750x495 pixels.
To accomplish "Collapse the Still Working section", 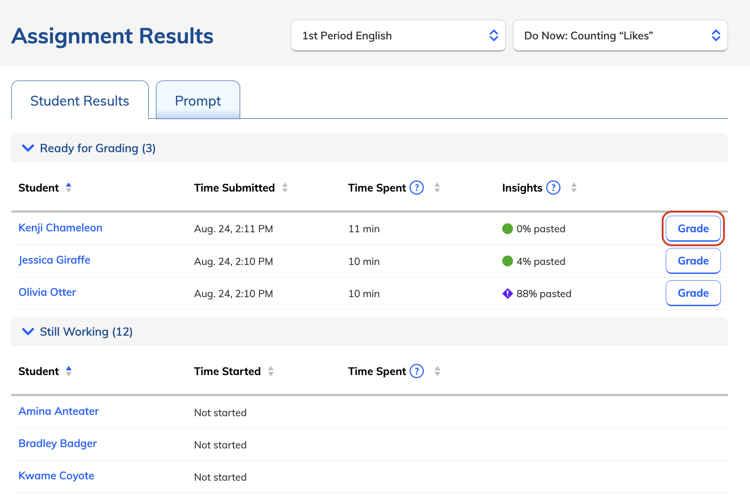I will 28,332.
